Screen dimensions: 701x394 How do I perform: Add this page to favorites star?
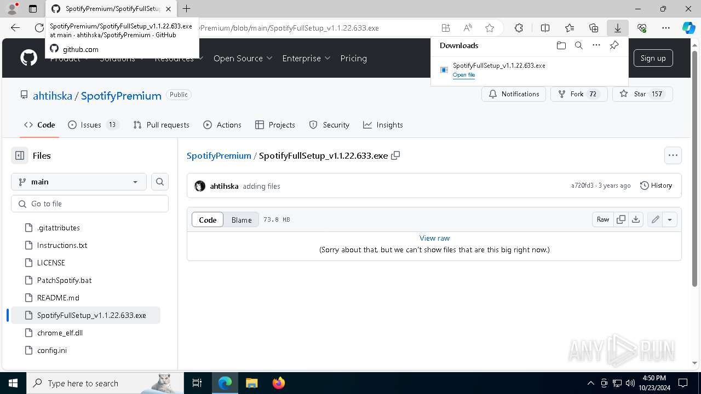pyautogui.click(x=490, y=28)
